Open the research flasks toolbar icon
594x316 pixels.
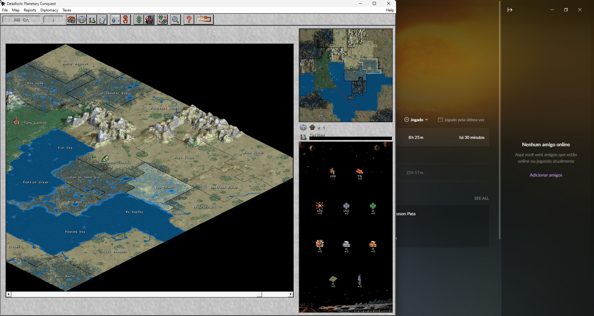click(x=92, y=20)
